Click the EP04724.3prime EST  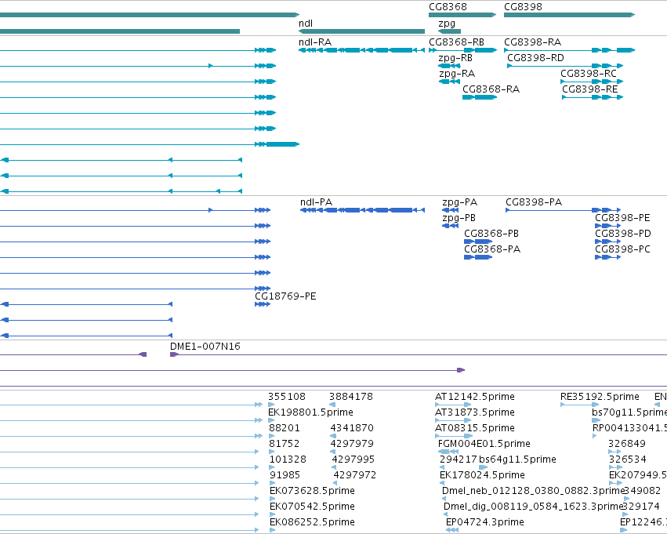click(451, 530)
